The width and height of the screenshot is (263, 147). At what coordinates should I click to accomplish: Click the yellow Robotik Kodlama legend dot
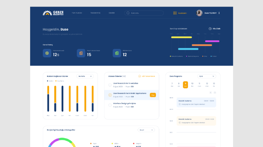click(x=170, y=56)
